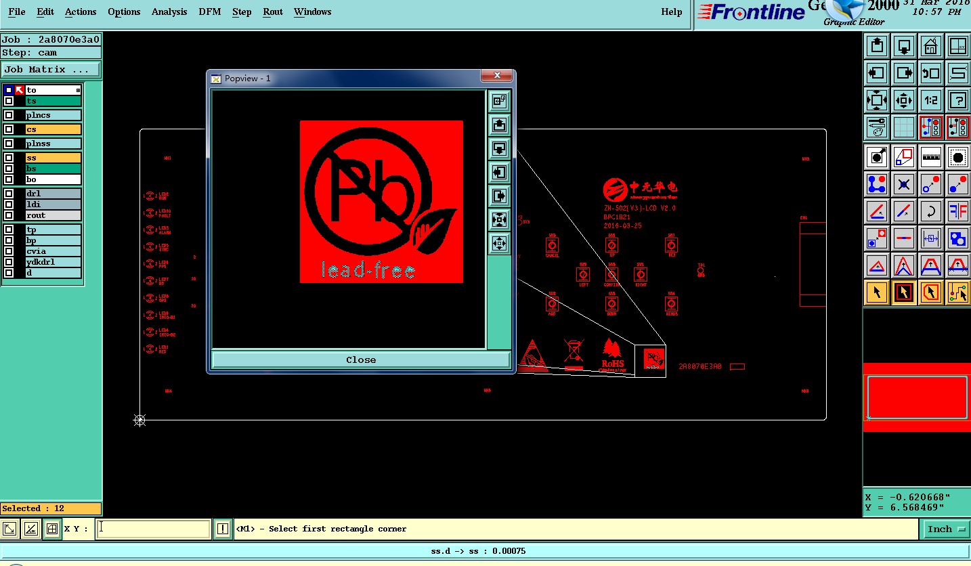The height and width of the screenshot is (566, 971).
Task: Click the top window-link icon in Popview toolbar
Action: coord(499,101)
